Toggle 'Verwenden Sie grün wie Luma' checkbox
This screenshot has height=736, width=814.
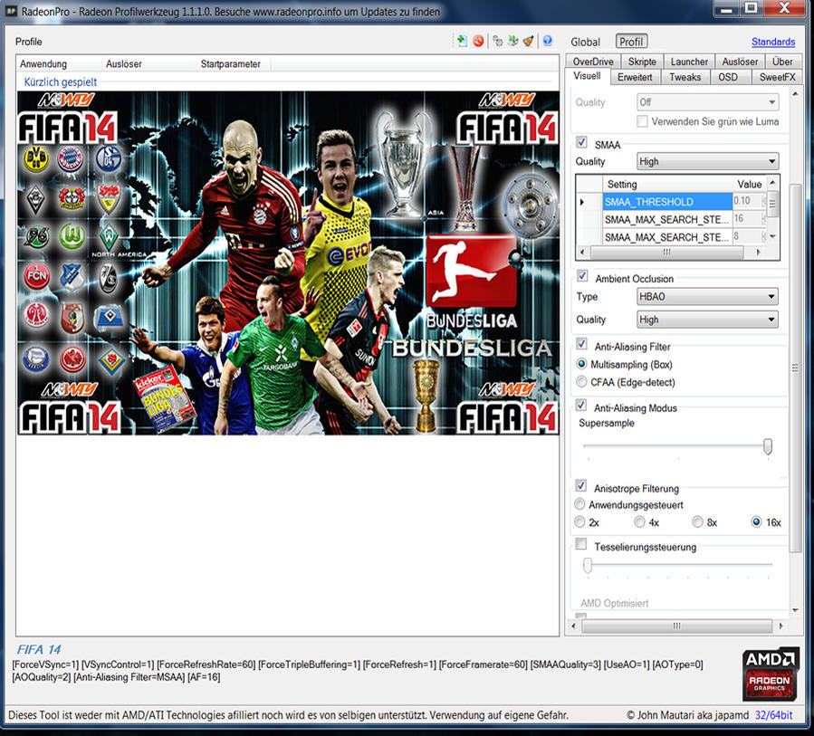pos(642,121)
